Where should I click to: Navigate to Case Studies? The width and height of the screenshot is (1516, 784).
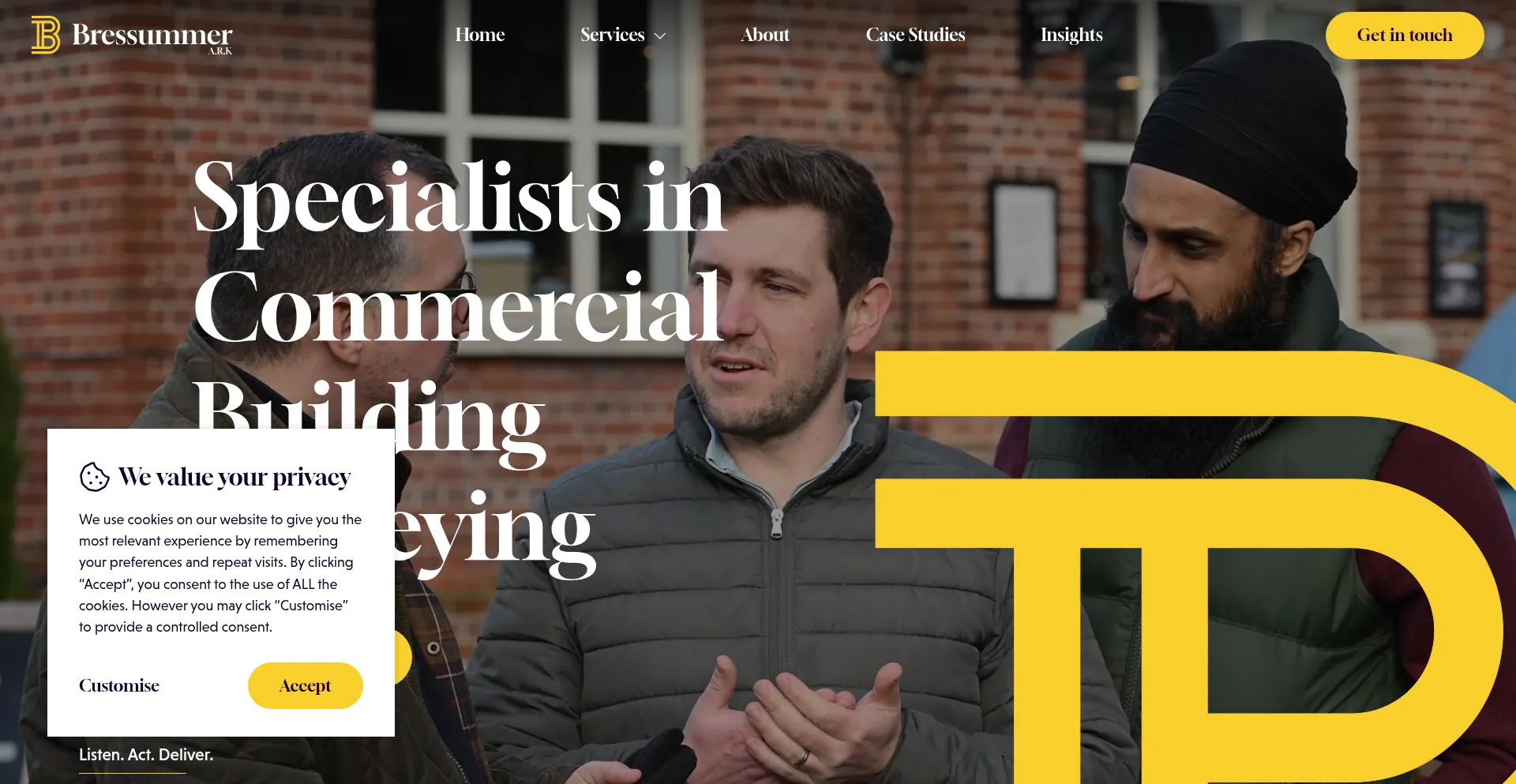[x=915, y=35]
